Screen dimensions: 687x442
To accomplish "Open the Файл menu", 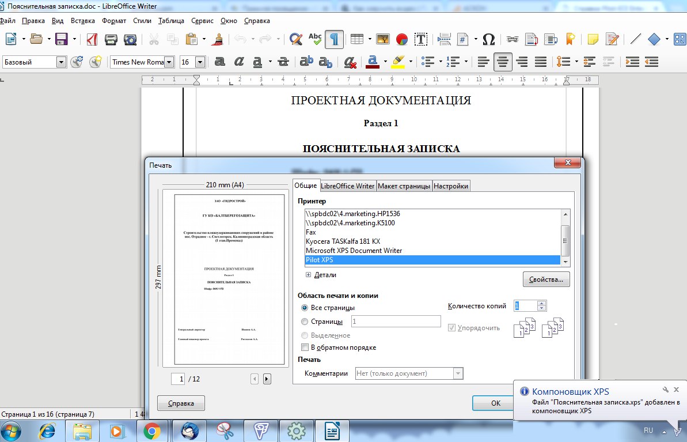I will [7, 21].
